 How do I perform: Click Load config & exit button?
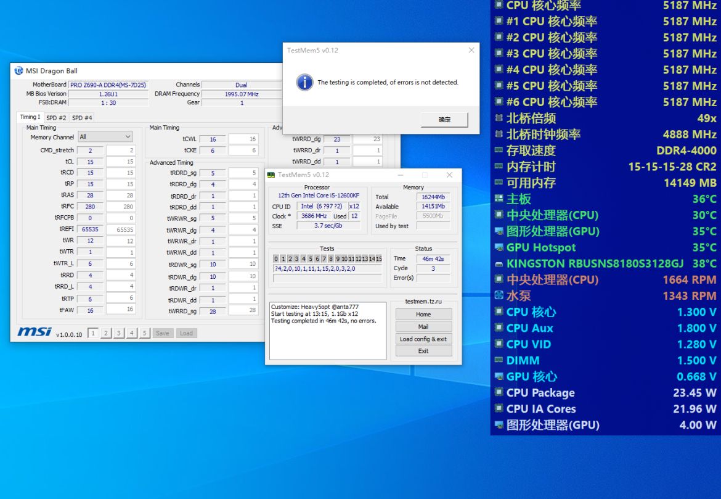(x=423, y=339)
